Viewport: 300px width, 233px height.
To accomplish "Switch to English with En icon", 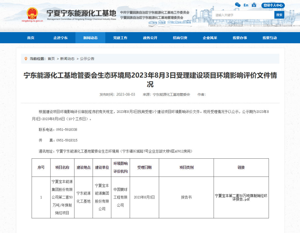I will [246, 5].
